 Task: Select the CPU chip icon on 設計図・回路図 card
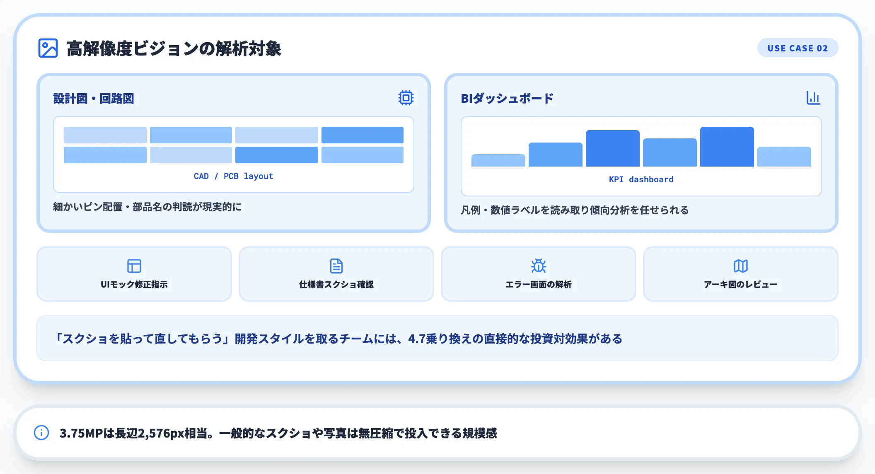pyautogui.click(x=406, y=98)
